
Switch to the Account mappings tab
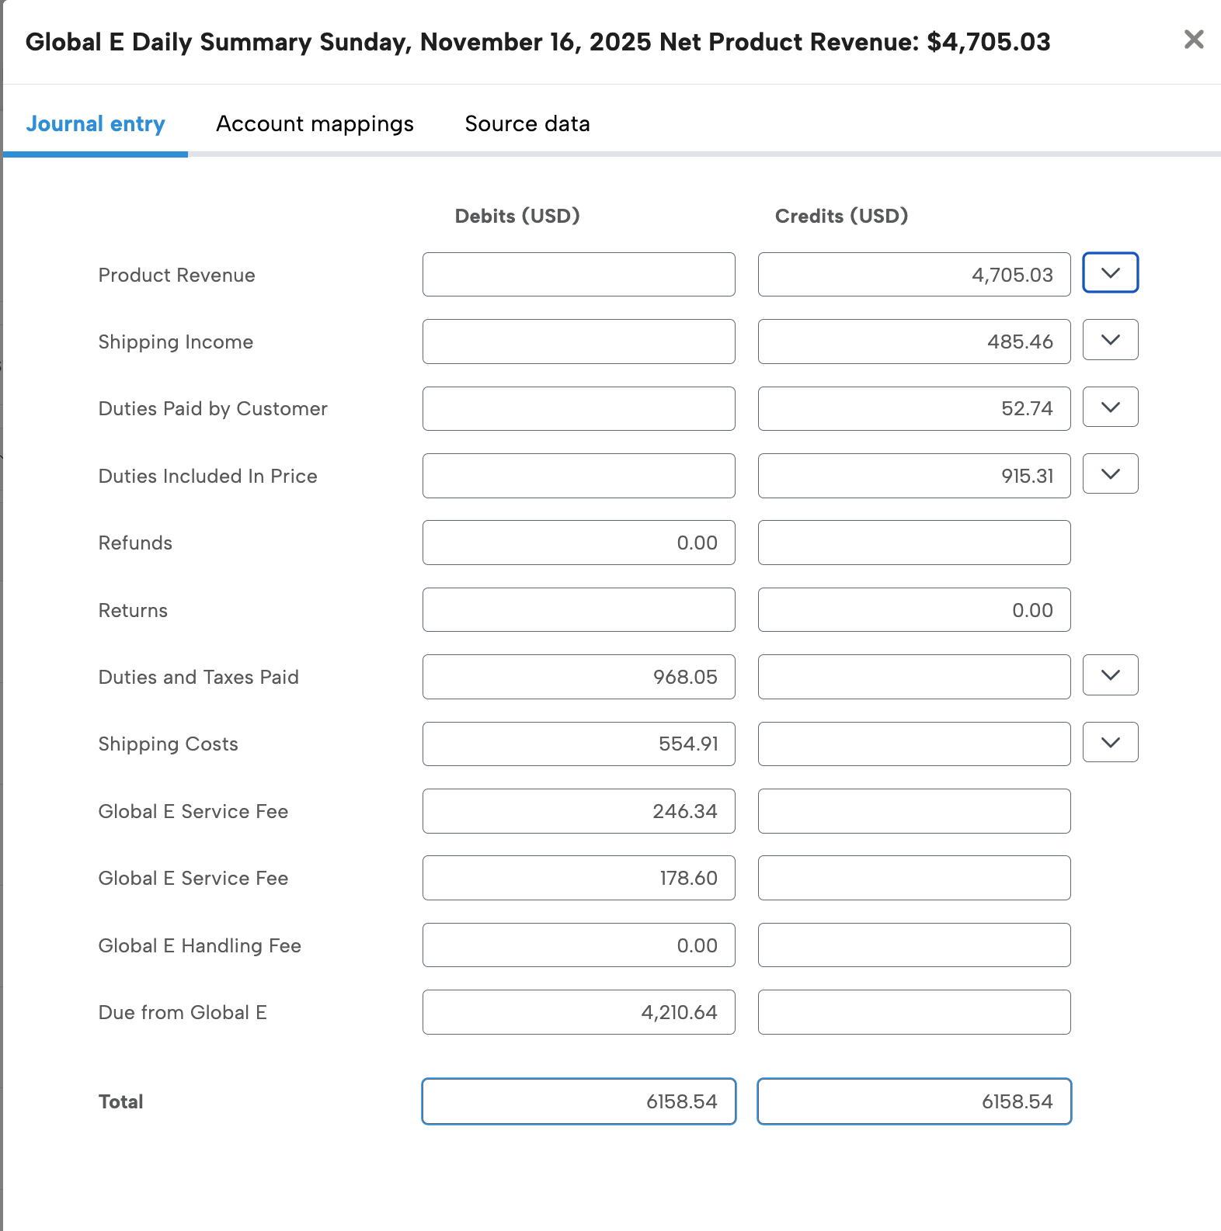pos(315,123)
